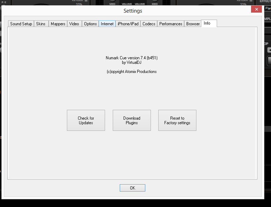The width and height of the screenshot is (271, 207).
Task: Select the Mappers tab
Action: click(58, 24)
